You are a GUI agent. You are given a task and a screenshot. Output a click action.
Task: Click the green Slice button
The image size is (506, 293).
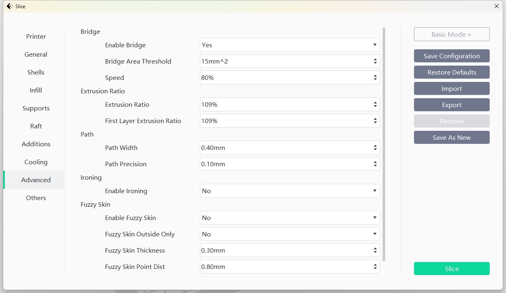pyautogui.click(x=451, y=269)
